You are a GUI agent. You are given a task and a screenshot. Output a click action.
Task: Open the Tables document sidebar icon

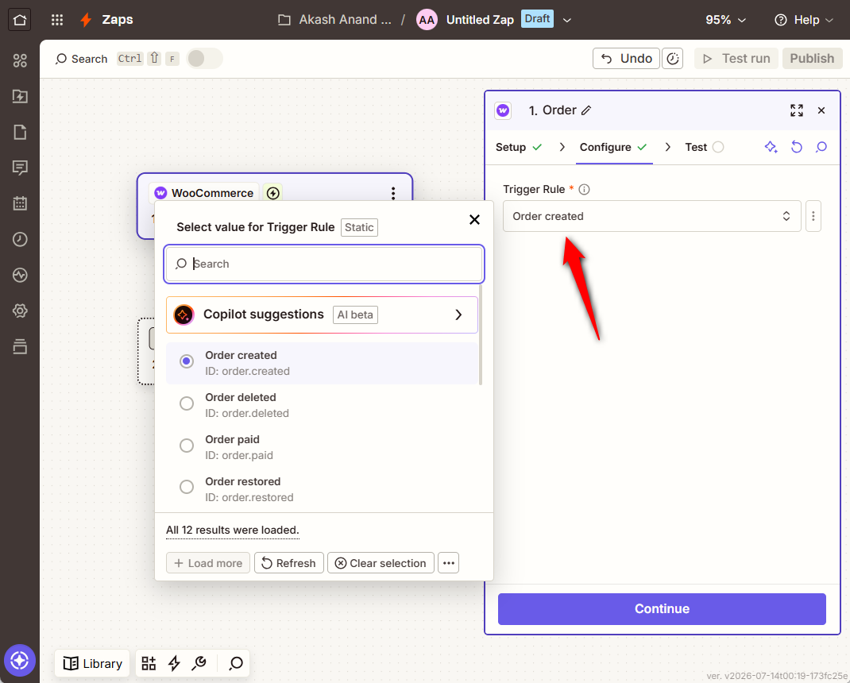pyautogui.click(x=20, y=133)
